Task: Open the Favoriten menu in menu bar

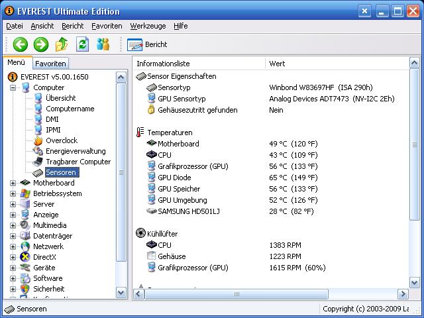Action: (x=107, y=26)
